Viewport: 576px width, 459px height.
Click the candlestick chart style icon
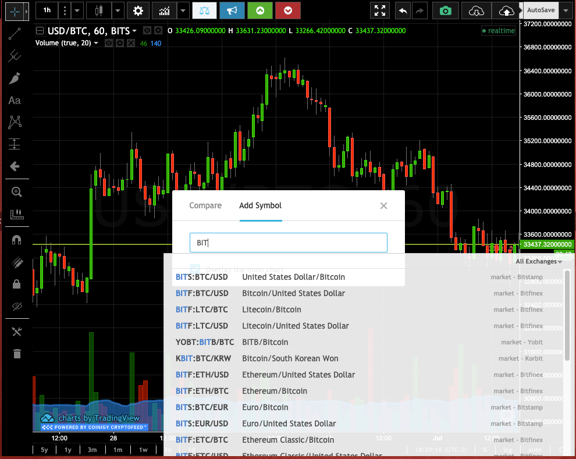click(99, 10)
